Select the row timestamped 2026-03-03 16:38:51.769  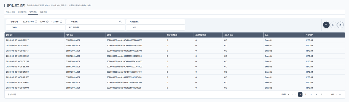pos(175,72)
